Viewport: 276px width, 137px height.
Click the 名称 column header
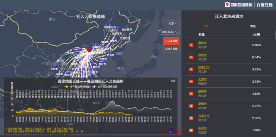click(x=201, y=35)
